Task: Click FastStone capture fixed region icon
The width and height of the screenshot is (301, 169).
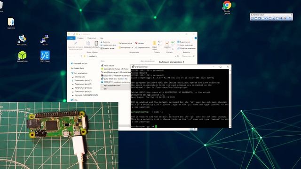Action: click(277, 18)
